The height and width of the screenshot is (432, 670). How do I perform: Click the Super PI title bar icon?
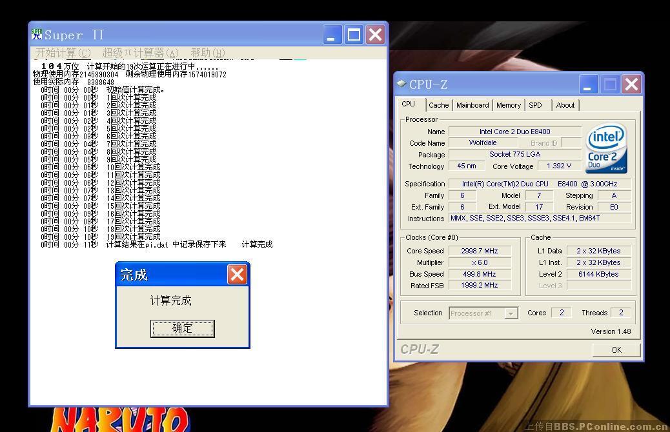tap(37, 35)
